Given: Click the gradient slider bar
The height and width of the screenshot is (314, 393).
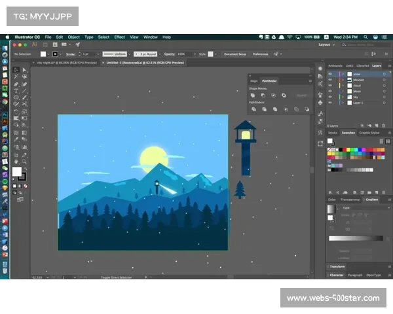Looking at the screenshot, I should coord(356,239).
